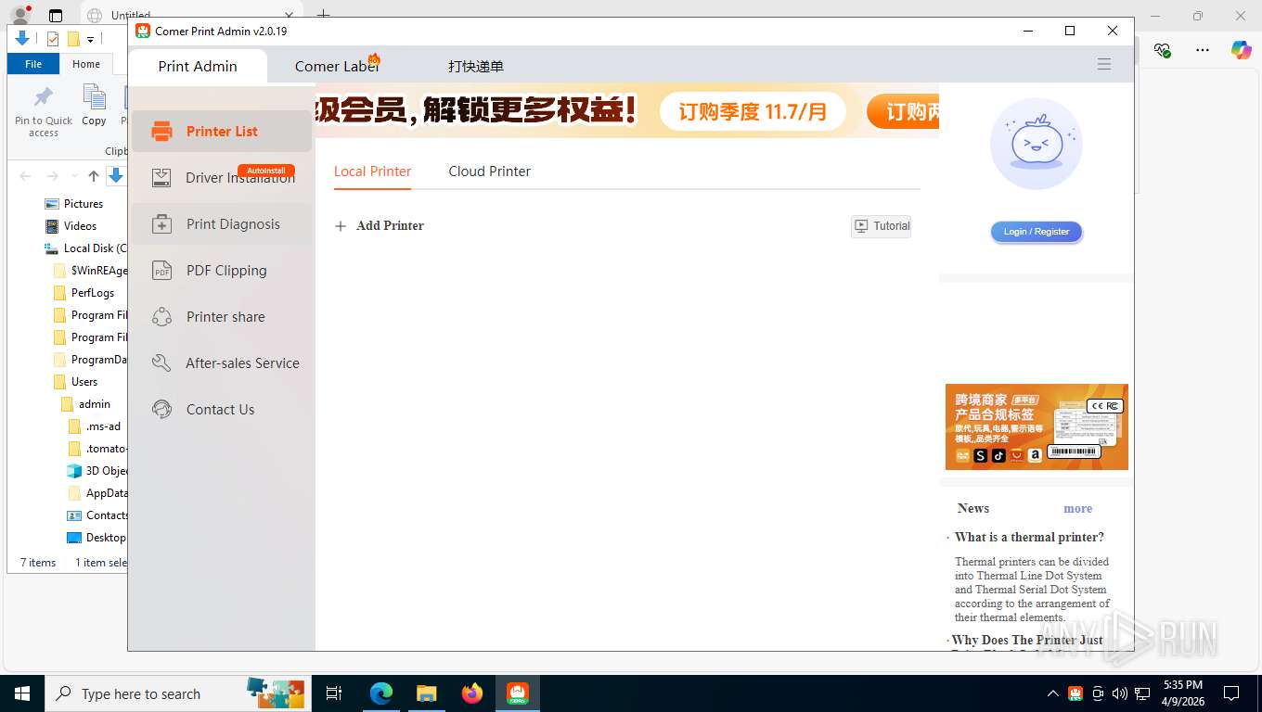
Task: Click the Copilot icon in the browser
Action: [1241, 50]
